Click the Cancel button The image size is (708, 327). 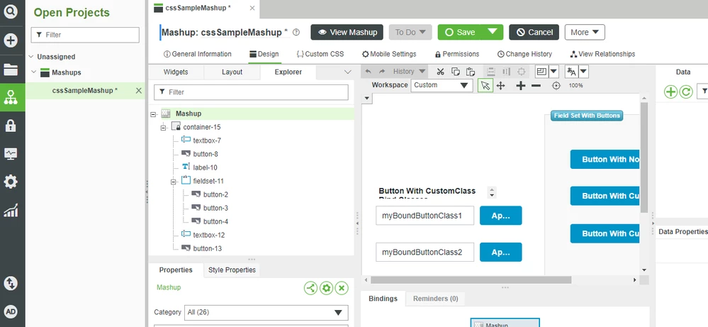tap(534, 32)
